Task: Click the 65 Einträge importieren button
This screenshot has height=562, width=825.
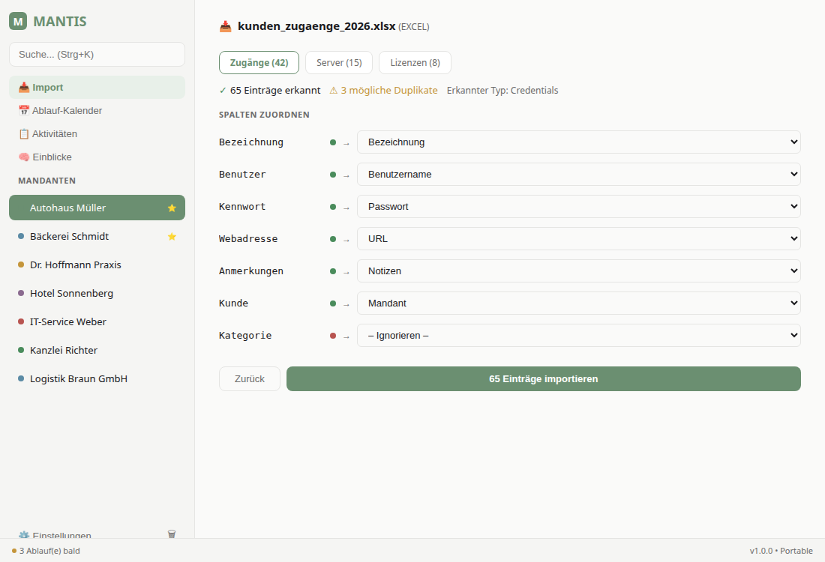Action: 543,379
